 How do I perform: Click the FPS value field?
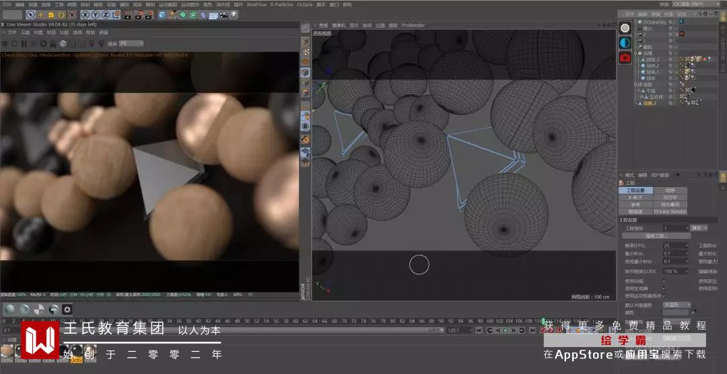point(676,245)
